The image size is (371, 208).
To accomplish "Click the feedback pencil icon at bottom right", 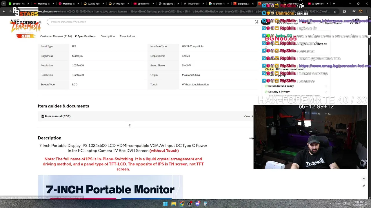I will pyautogui.click(x=364, y=186).
